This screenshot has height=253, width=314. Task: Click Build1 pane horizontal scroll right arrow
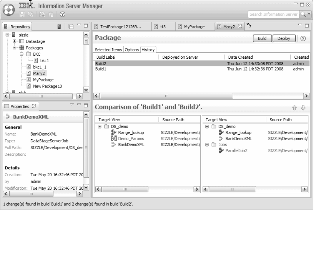coord(197,189)
